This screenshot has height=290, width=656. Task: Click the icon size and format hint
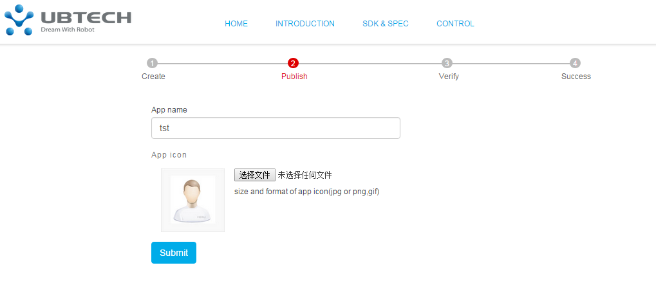click(306, 192)
